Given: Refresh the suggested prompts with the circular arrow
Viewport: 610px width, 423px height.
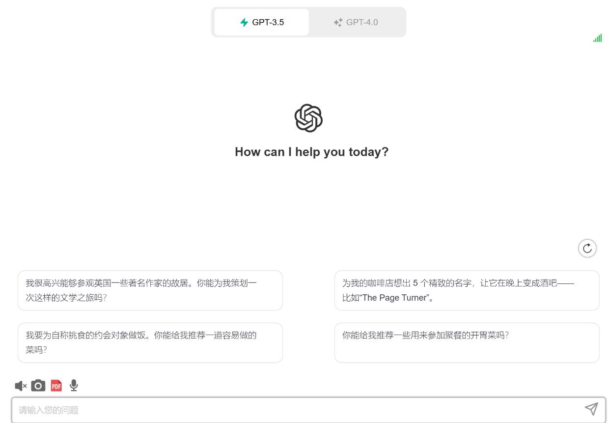Looking at the screenshot, I should tap(587, 248).
